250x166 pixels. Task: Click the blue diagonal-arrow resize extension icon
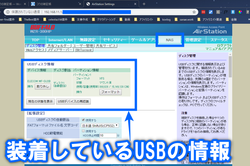click(x=211, y=12)
